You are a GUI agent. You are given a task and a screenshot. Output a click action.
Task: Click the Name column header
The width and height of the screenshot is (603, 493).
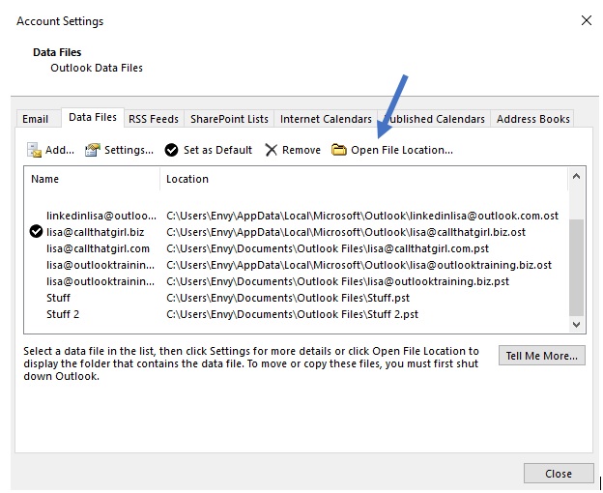[x=92, y=179]
